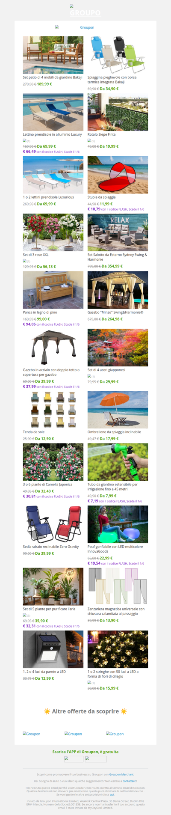171x815 pixels.
Task: Click the Zanzariera magnetica universale product title
Action: click(x=116, y=611)
